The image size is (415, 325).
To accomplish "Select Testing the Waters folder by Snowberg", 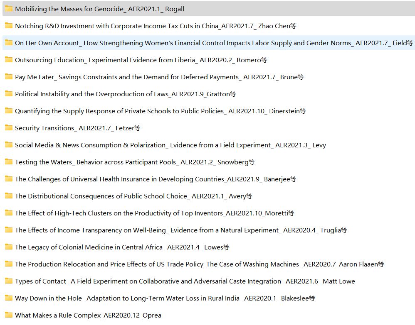I will [x=135, y=162].
